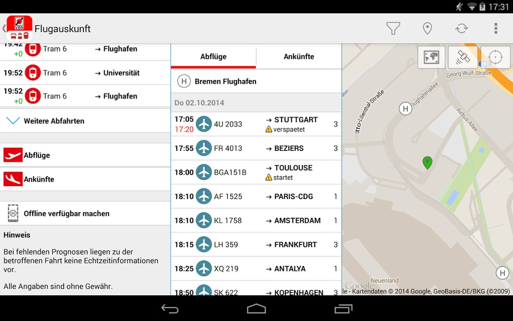This screenshot has width=513, height=321.
Task: Switch to the Ankünfte tab
Action: point(299,56)
